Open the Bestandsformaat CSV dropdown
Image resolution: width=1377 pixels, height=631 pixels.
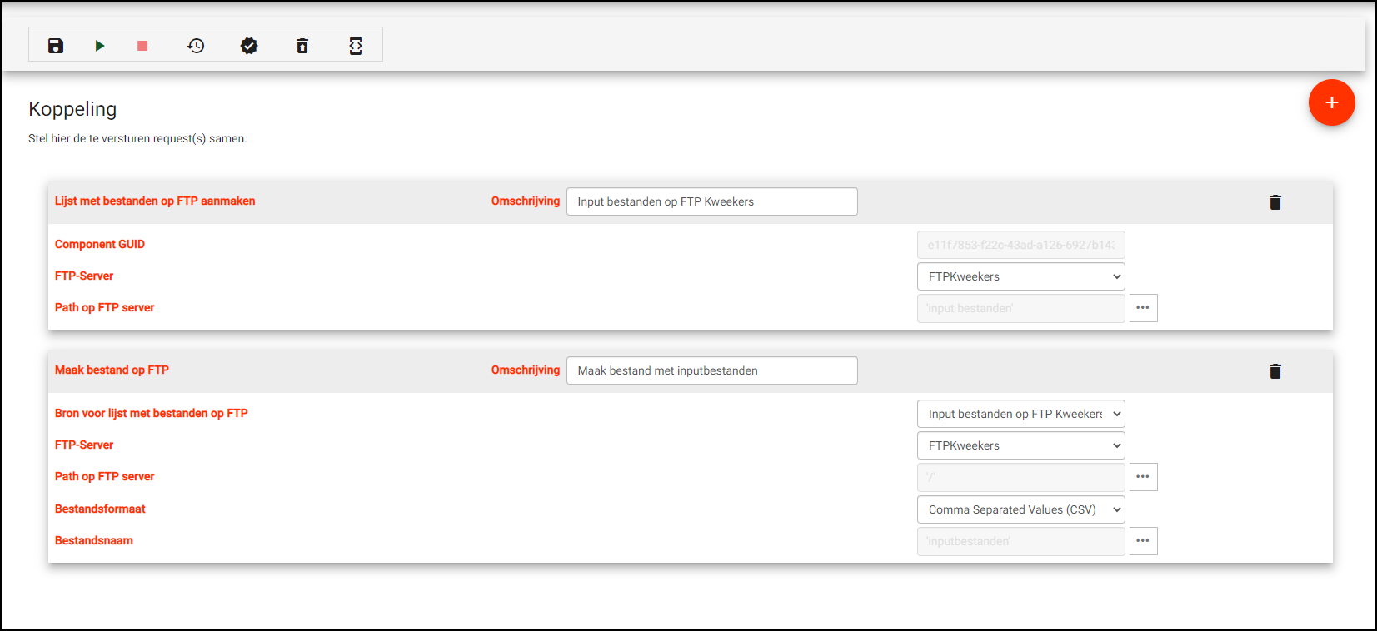coord(1020,509)
